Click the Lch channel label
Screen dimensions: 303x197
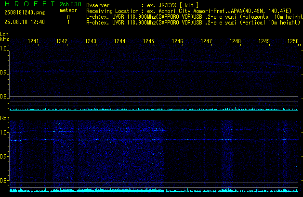point(4,34)
